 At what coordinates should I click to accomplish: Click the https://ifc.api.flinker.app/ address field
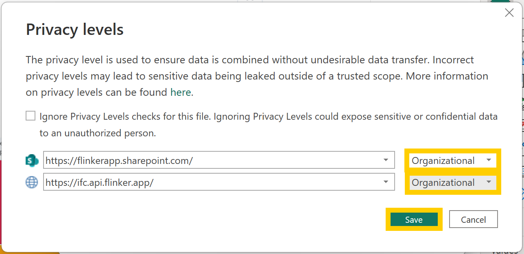(x=163, y=182)
